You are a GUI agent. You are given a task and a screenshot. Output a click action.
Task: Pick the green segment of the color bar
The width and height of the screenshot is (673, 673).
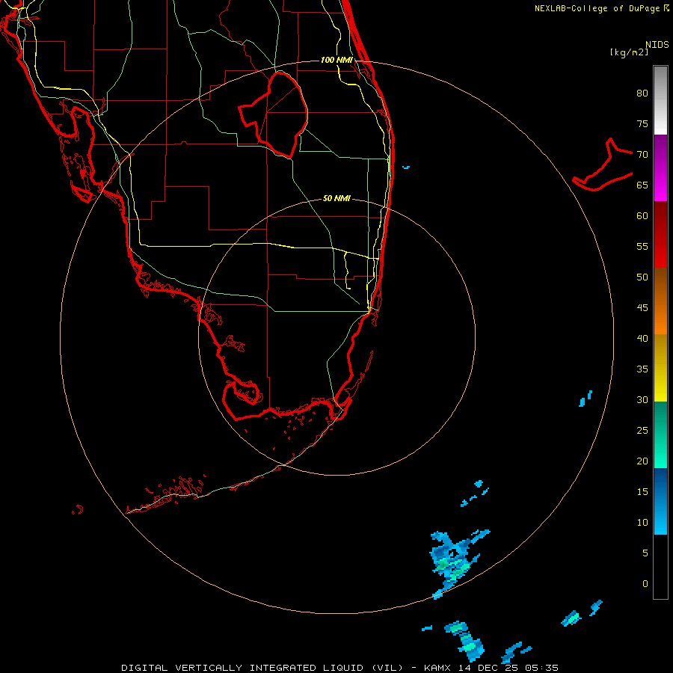point(660,434)
